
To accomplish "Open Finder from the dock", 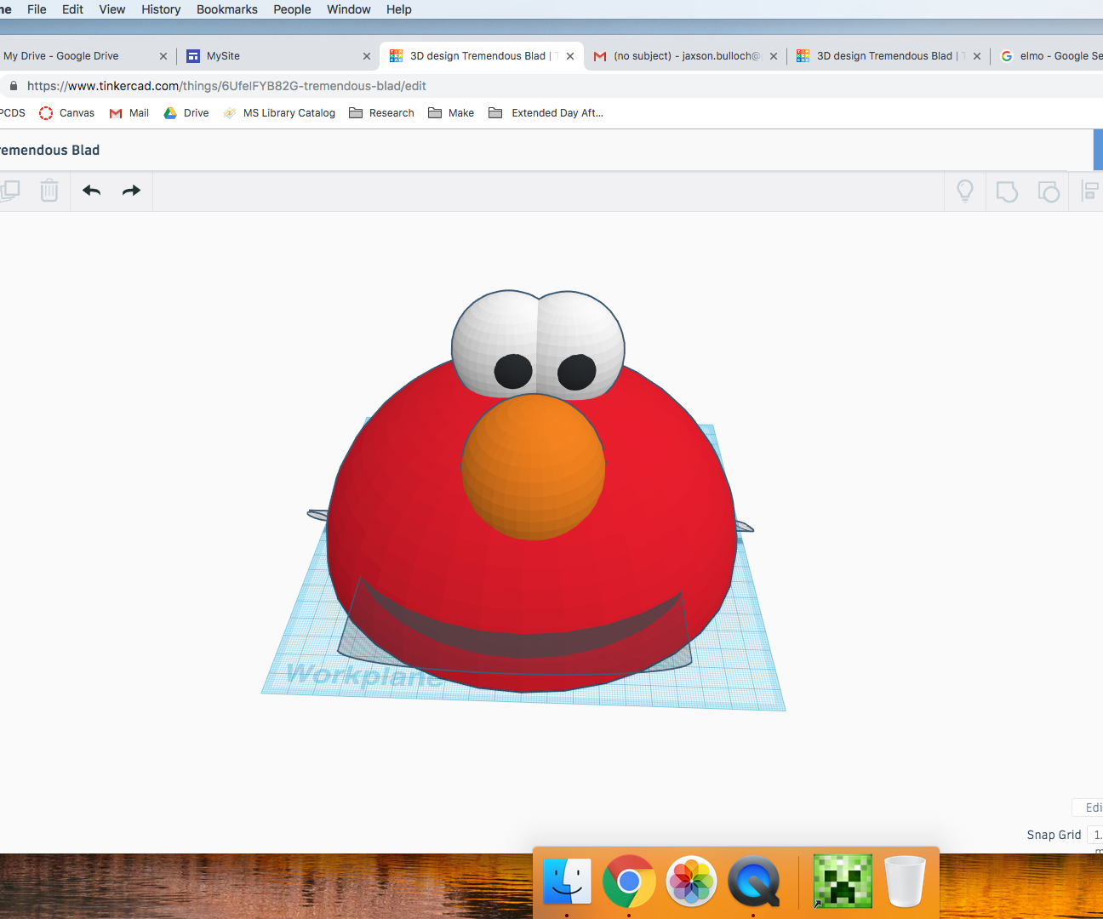I will 567,882.
